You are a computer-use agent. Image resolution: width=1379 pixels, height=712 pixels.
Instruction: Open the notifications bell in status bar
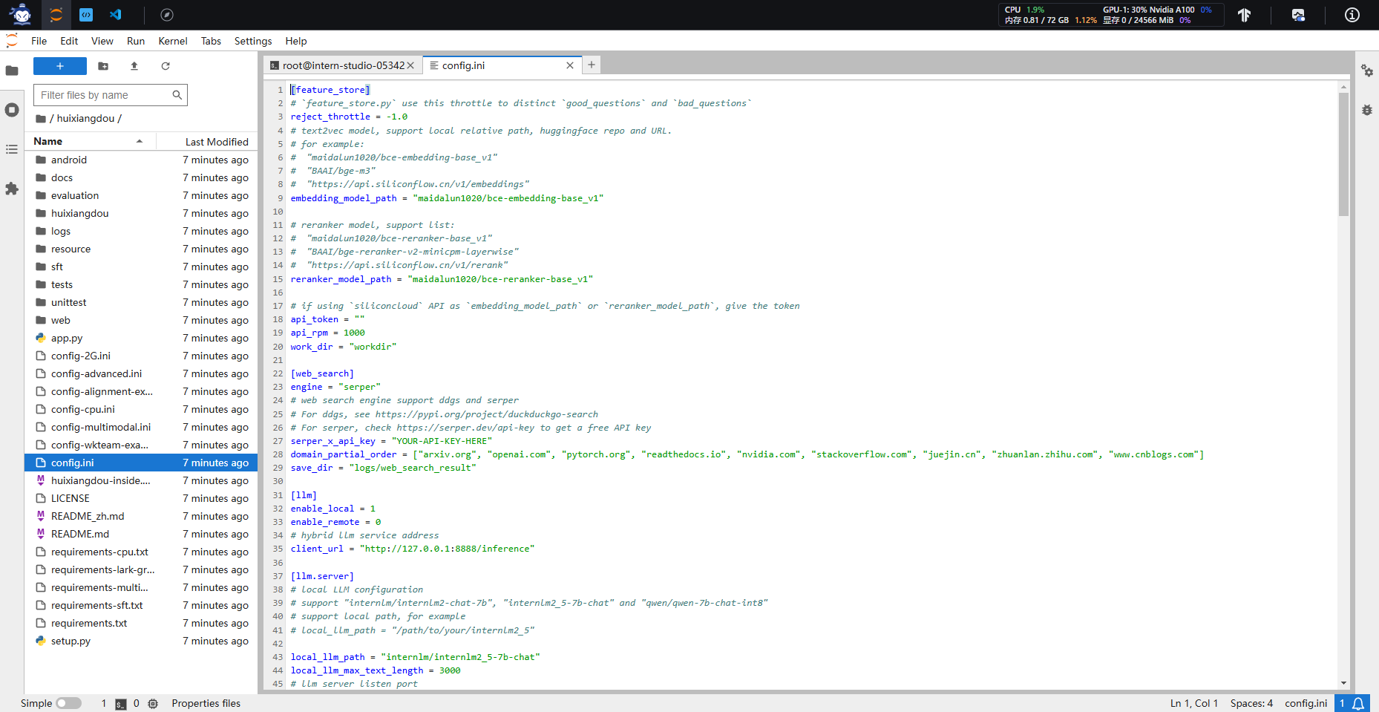pyautogui.click(x=1358, y=703)
